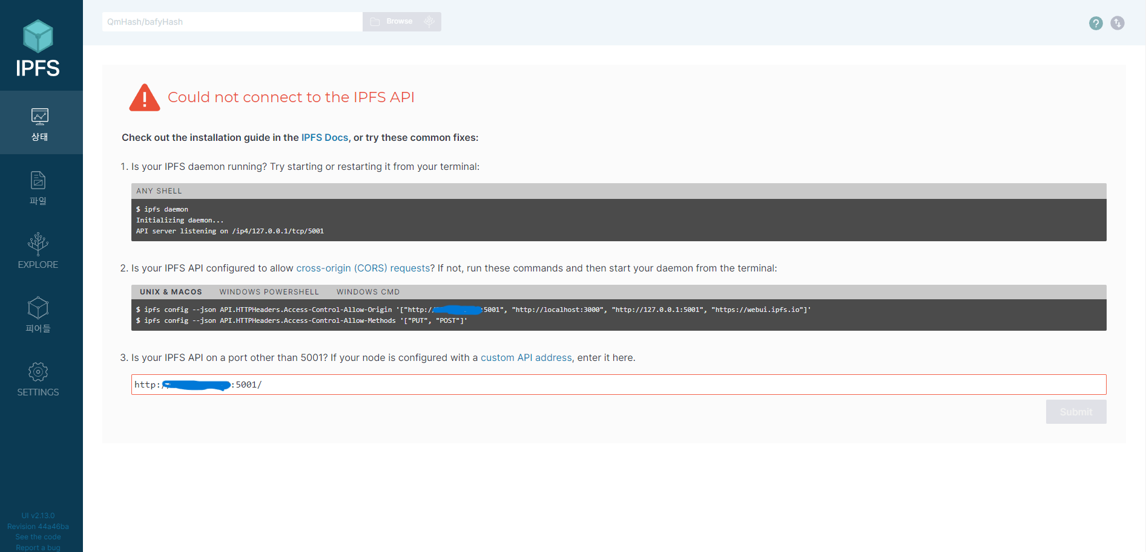Click the Access-Control-Allow-Origin command line

pos(473,310)
